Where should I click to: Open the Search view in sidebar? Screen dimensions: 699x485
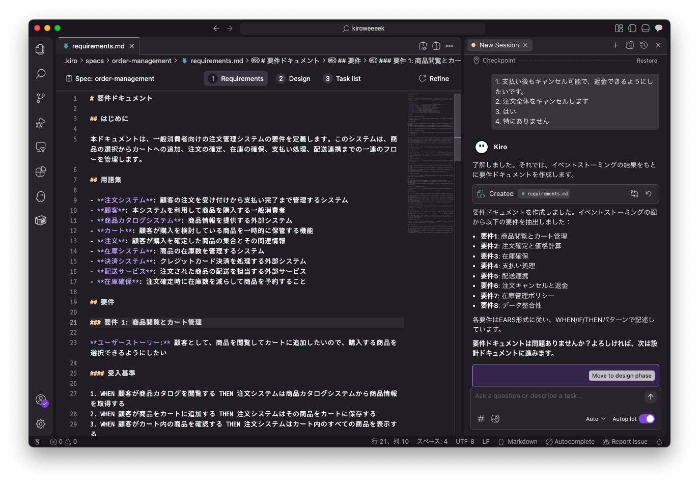pyautogui.click(x=41, y=74)
